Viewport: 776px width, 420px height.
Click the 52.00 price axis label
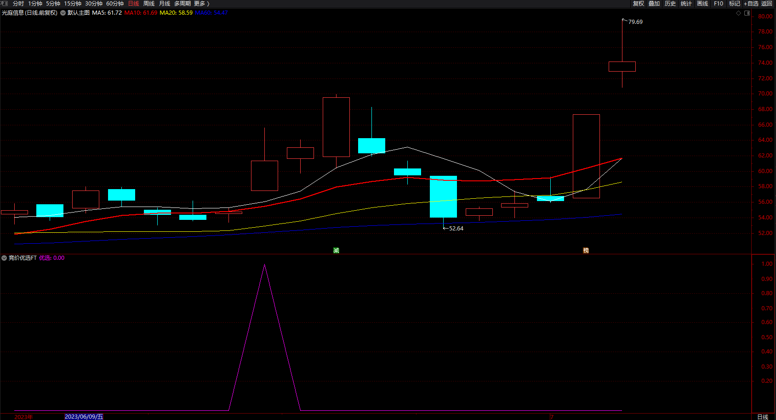(765, 233)
